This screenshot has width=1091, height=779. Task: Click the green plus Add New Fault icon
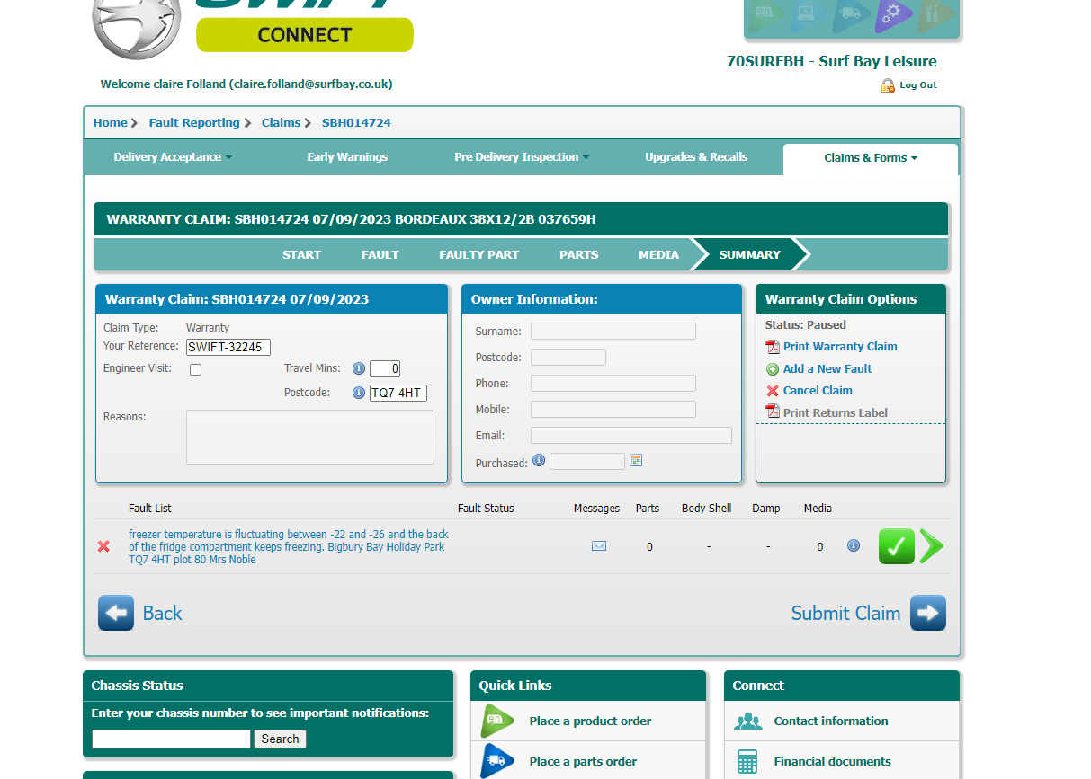click(x=773, y=369)
